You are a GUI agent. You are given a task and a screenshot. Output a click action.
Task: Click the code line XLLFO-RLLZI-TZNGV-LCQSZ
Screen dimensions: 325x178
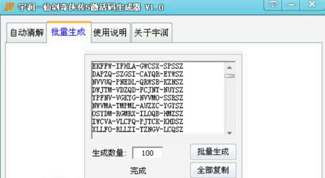138,129
